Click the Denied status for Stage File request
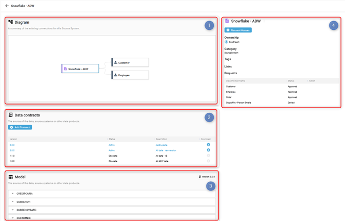This screenshot has height=221, width=345. [291, 103]
